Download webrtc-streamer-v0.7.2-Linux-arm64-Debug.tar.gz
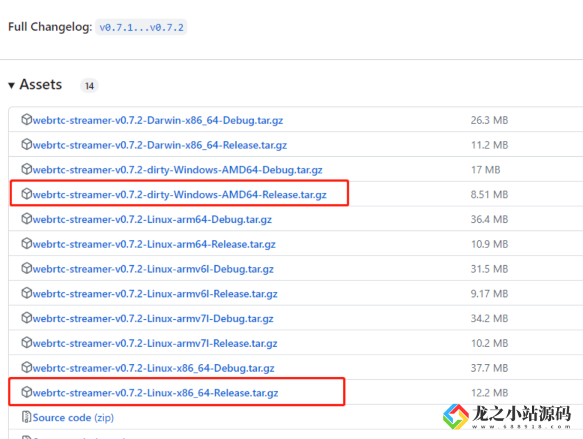Viewport: 583px width, 439px height. (x=152, y=219)
